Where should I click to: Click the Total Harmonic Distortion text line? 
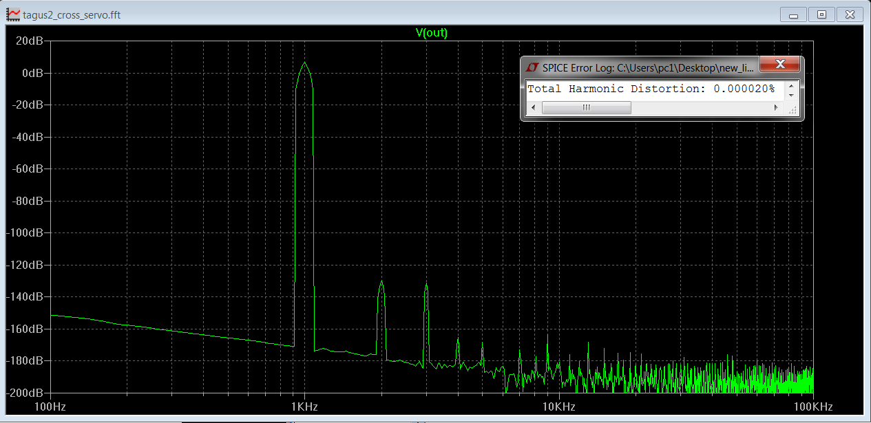pyautogui.click(x=651, y=89)
